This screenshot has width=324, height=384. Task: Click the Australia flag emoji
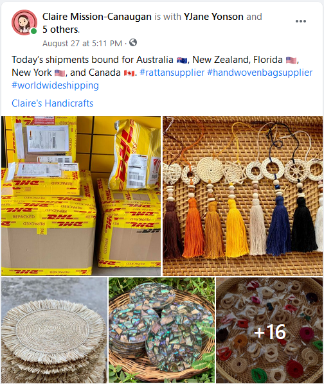pyautogui.click(x=182, y=60)
